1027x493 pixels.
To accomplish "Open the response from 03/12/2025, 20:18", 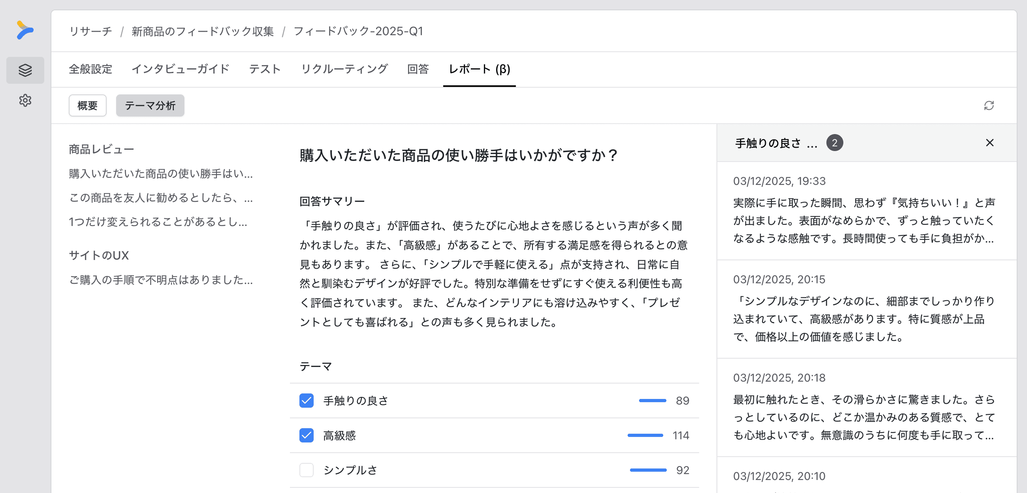I will tap(867, 408).
